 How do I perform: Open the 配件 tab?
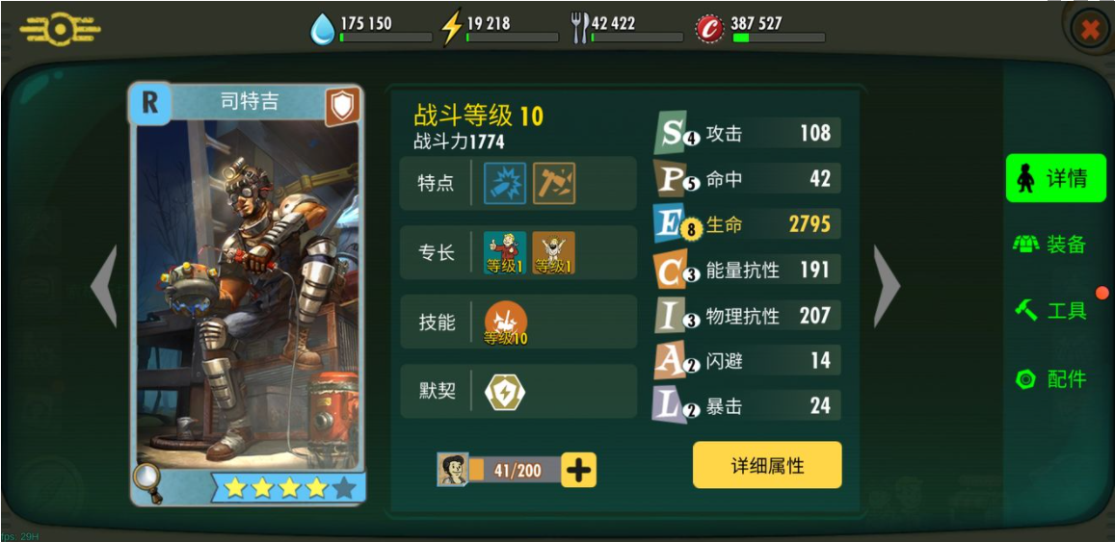[1050, 379]
